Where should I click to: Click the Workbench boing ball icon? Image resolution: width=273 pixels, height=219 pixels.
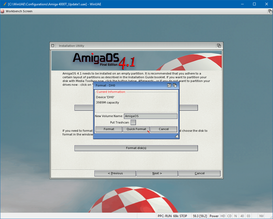click(x=3, y=11)
